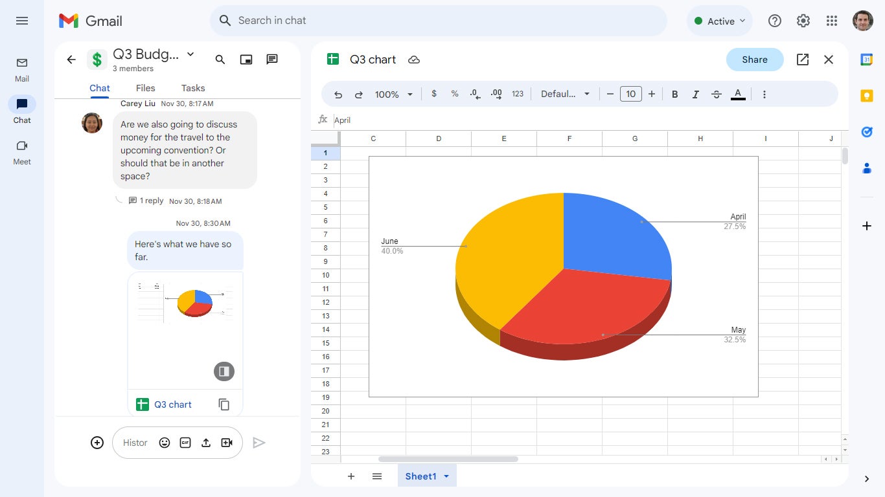
Task: Open Google Tasks side panel
Action: point(867,132)
